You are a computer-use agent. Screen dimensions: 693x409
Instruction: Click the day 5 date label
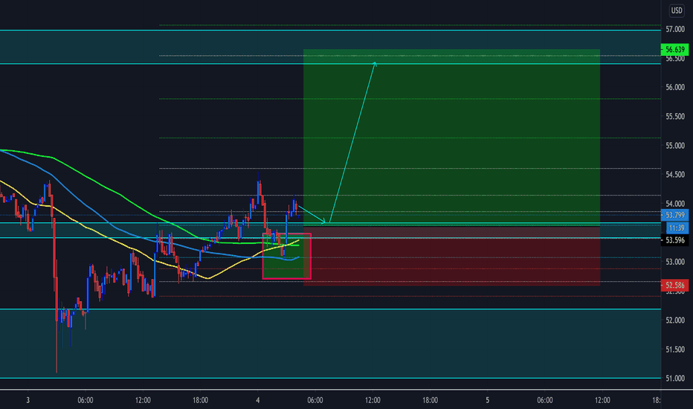pyautogui.click(x=488, y=400)
